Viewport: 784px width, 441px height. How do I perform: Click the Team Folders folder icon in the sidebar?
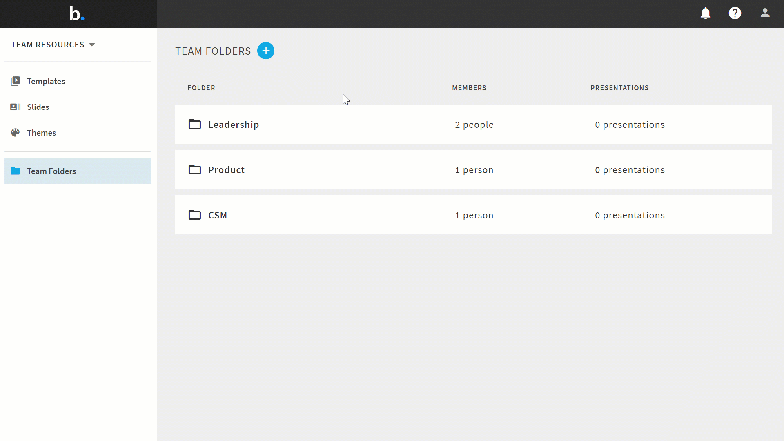point(16,171)
